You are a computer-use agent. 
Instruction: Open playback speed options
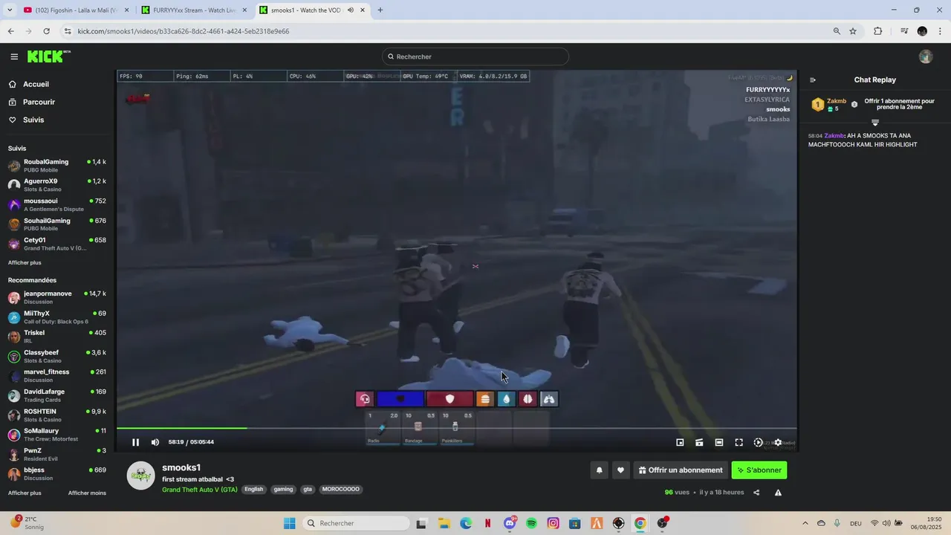758,442
